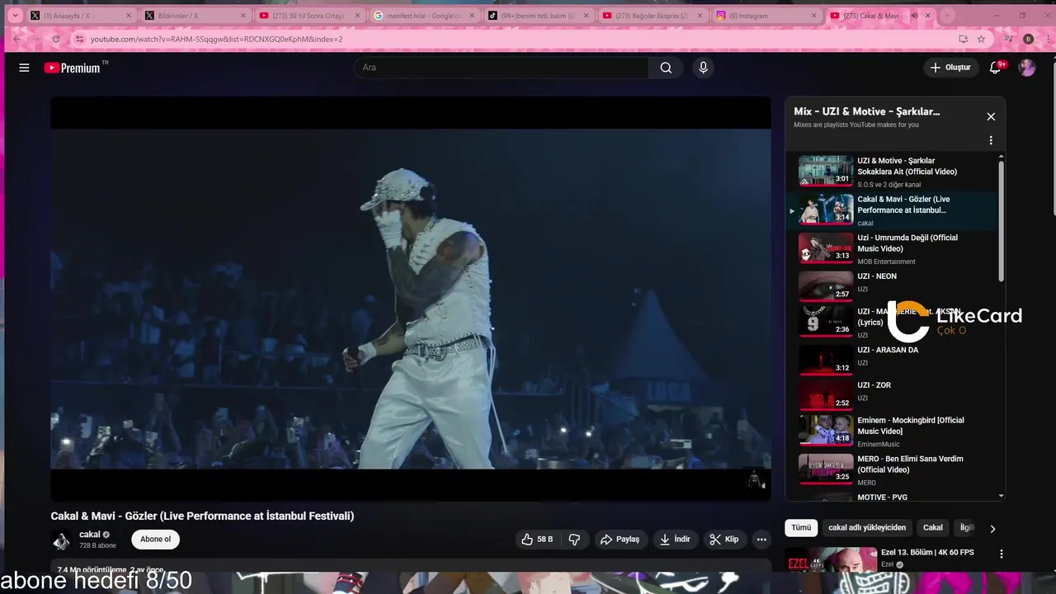Click the video player area
This screenshot has height=594, width=1056.
pos(411,299)
